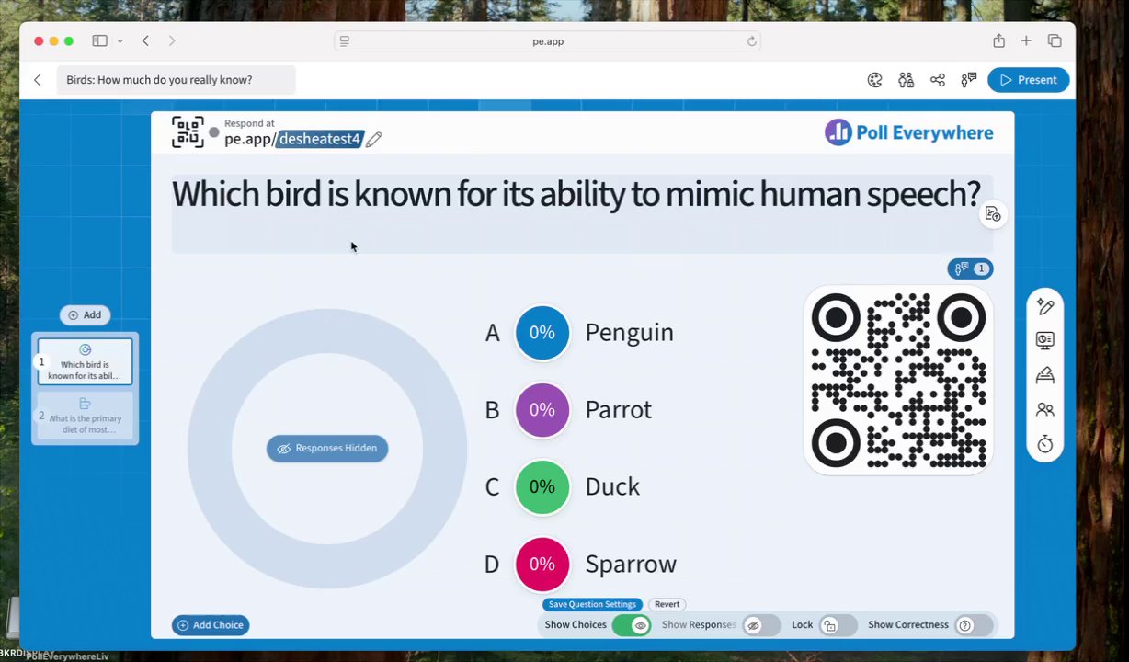1129x662 pixels.
Task: Click the Revert button
Action: (x=667, y=604)
